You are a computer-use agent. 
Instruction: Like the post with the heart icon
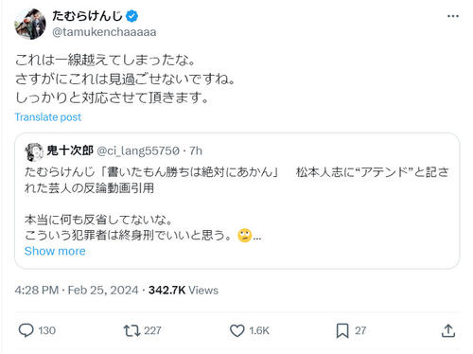tap(236, 330)
